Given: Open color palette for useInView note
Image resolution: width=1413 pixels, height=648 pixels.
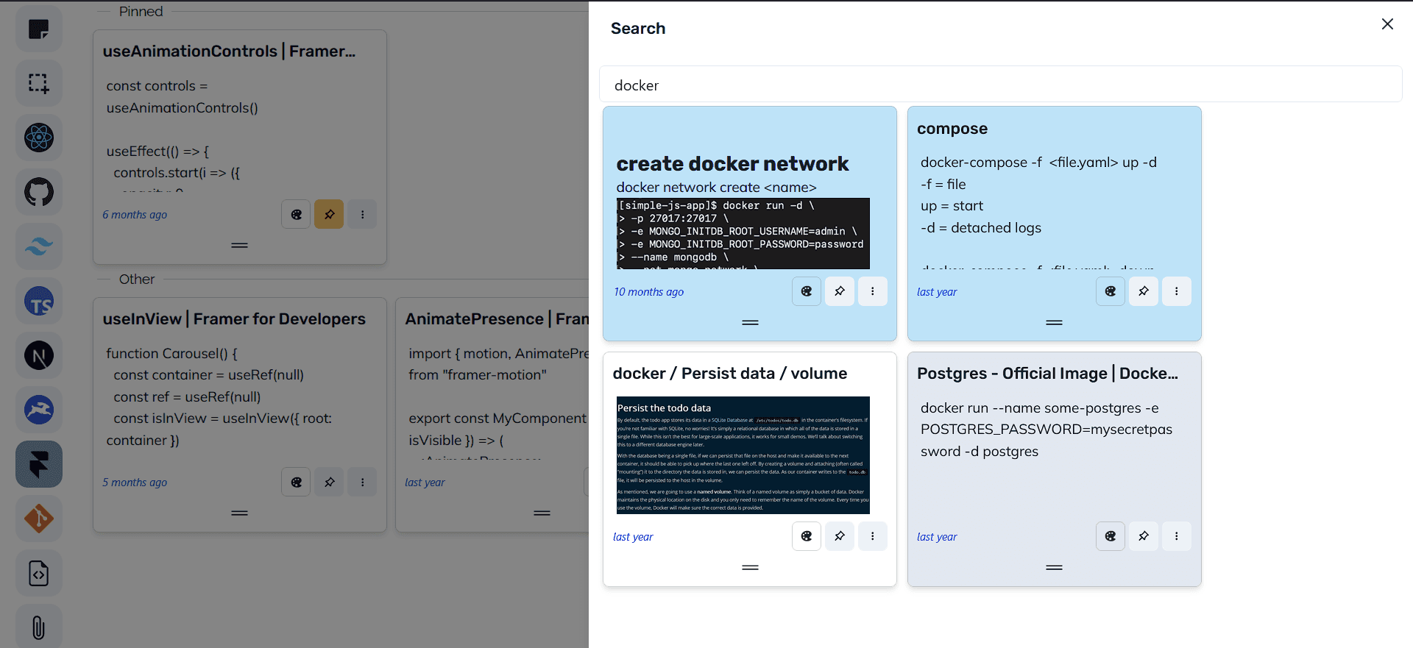Looking at the screenshot, I should [x=296, y=483].
